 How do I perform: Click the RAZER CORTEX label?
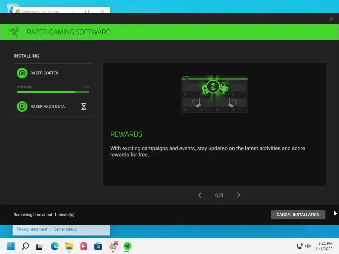pyautogui.click(x=44, y=73)
